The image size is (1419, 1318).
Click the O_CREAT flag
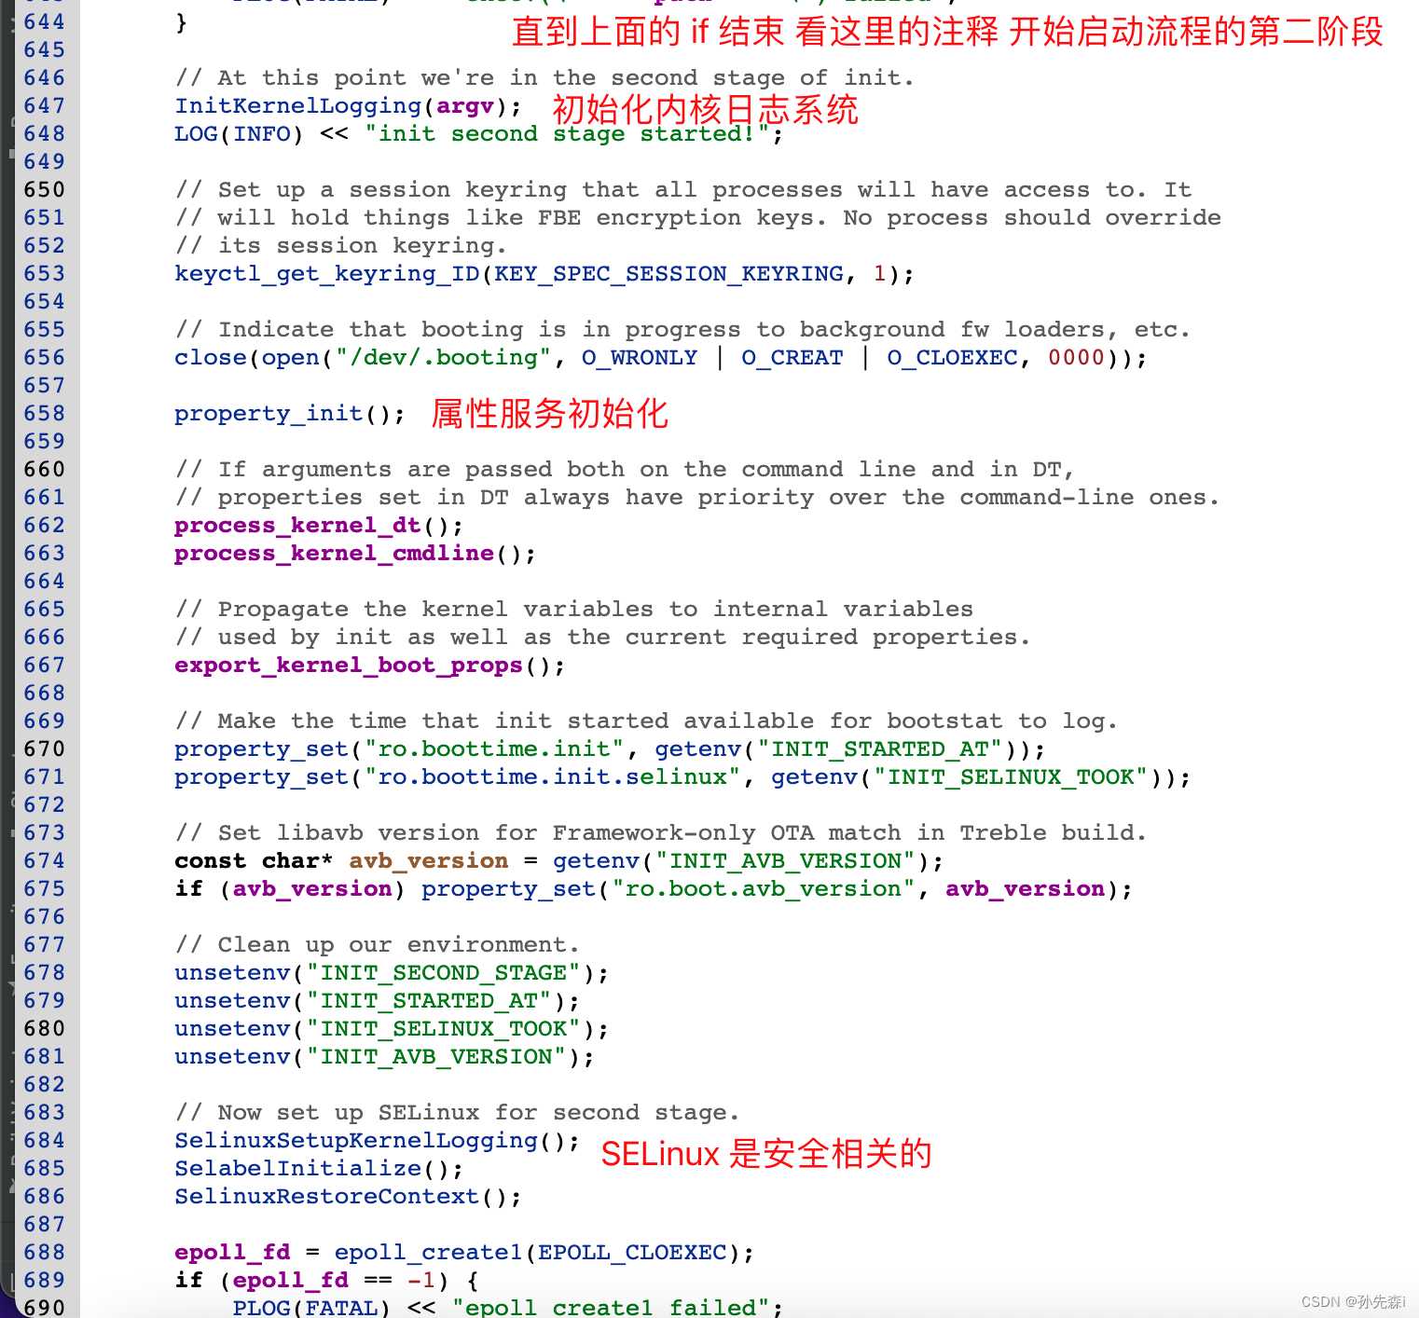click(x=792, y=358)
